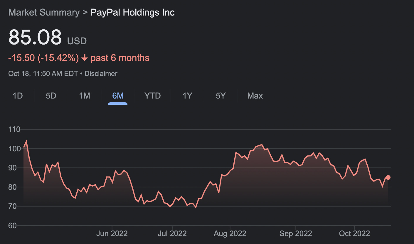Click the Jul 2022 axis label

(172, 233)
